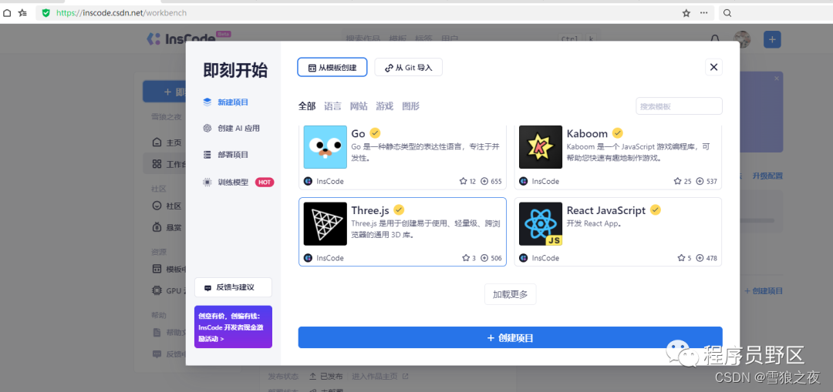The width and height of the screenshot is (833, 392).
Task: Click the green security shield icon
Action: pos(46,13)
